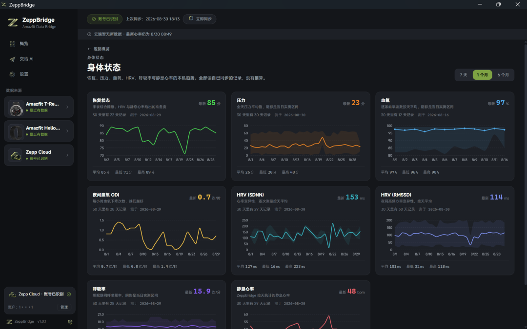
Task: Click 平均 85 分 under 恢复状态 chart
Action: tap(101, 172)
